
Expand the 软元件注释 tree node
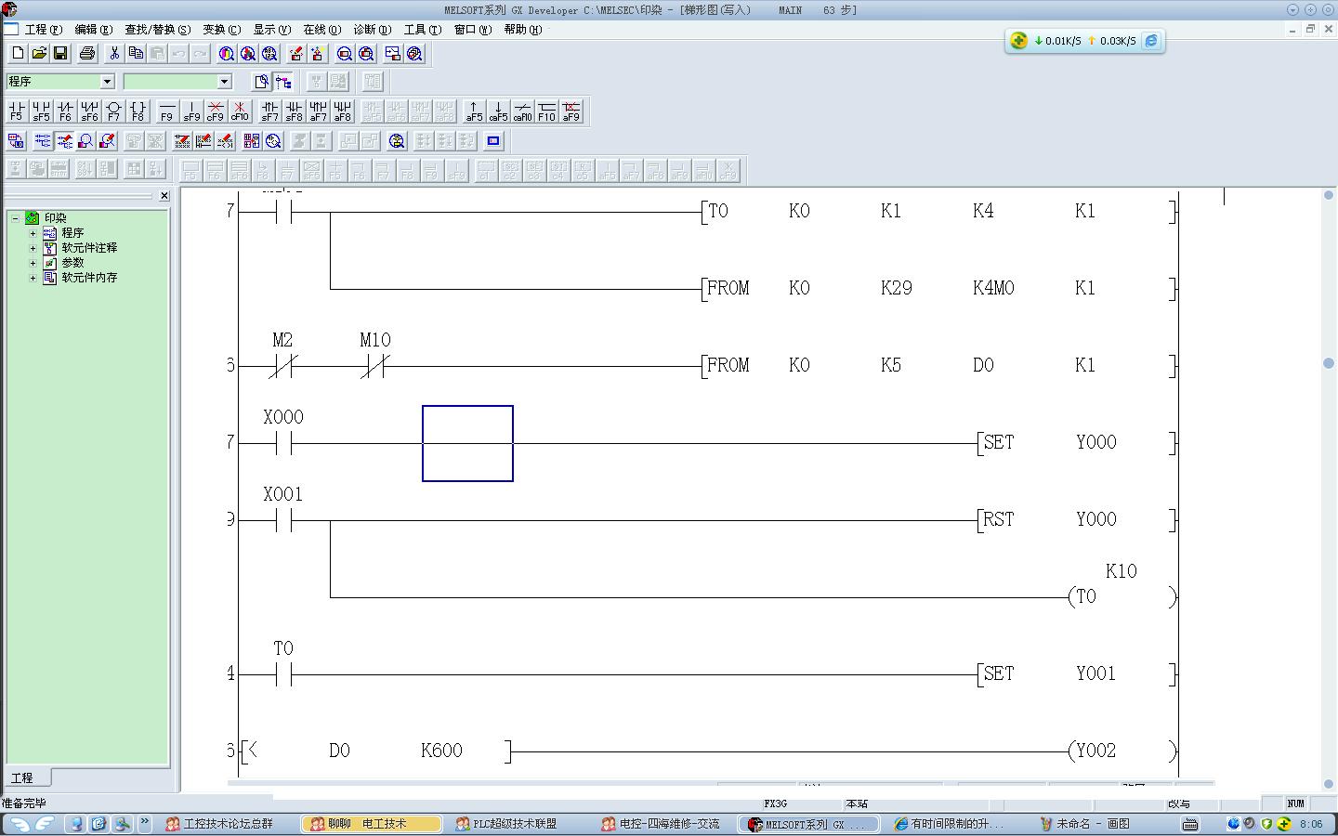coord(33,248)
